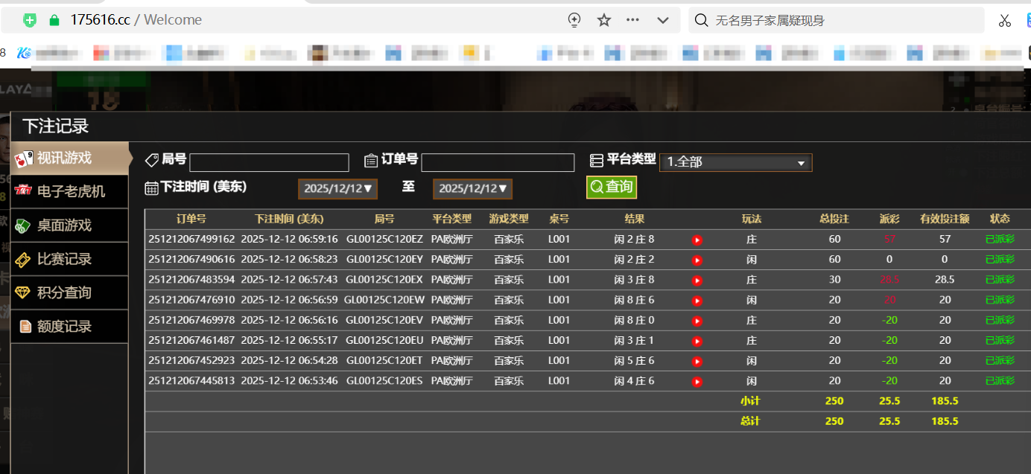Play replay for round GL00125C120EY
The width and height of the screenshot is (1031, 474).
697,260
